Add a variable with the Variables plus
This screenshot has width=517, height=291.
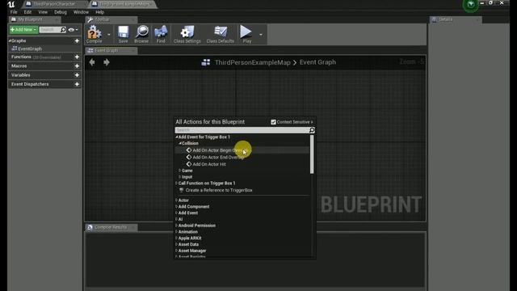(77, 75)
